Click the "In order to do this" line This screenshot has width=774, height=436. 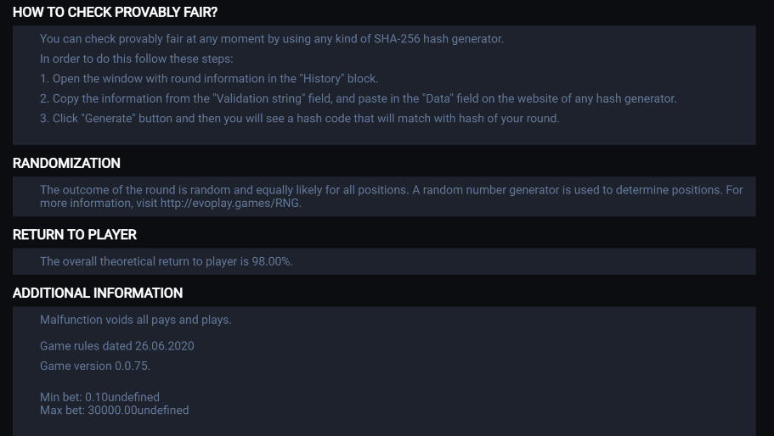pos(136,59)
